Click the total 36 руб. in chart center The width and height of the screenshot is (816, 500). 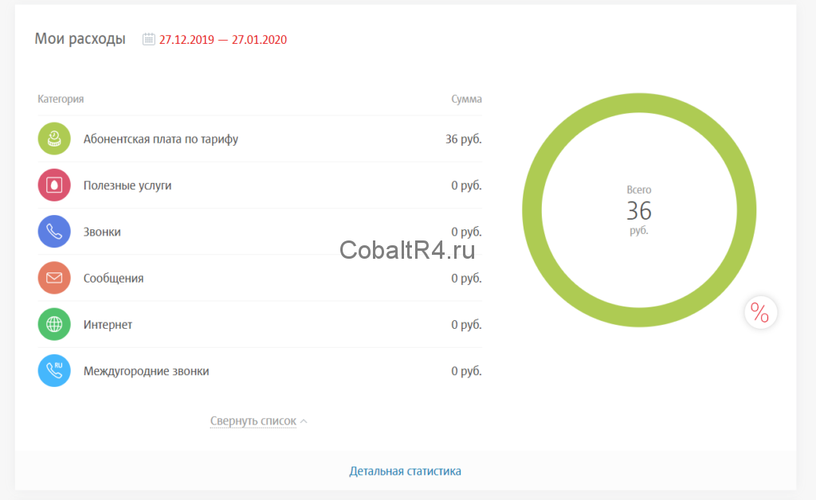(638, 211)
